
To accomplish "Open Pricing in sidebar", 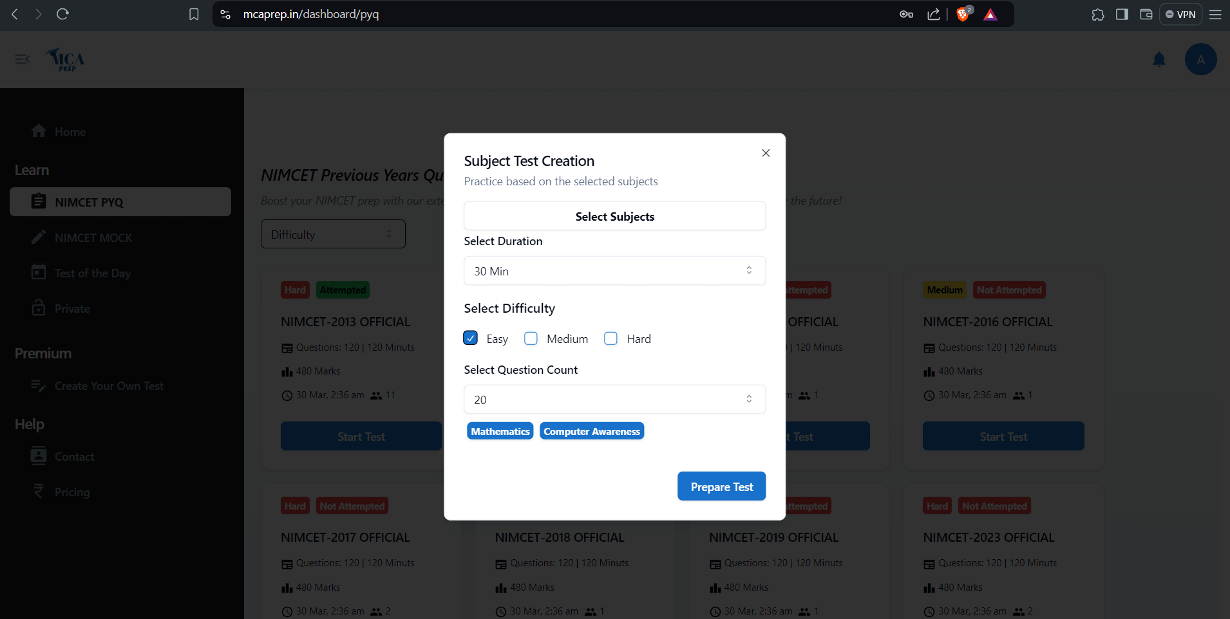I will click(72, 492).
